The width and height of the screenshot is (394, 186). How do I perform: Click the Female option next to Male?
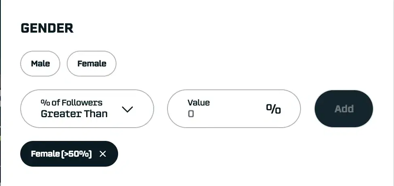point(91,64)
